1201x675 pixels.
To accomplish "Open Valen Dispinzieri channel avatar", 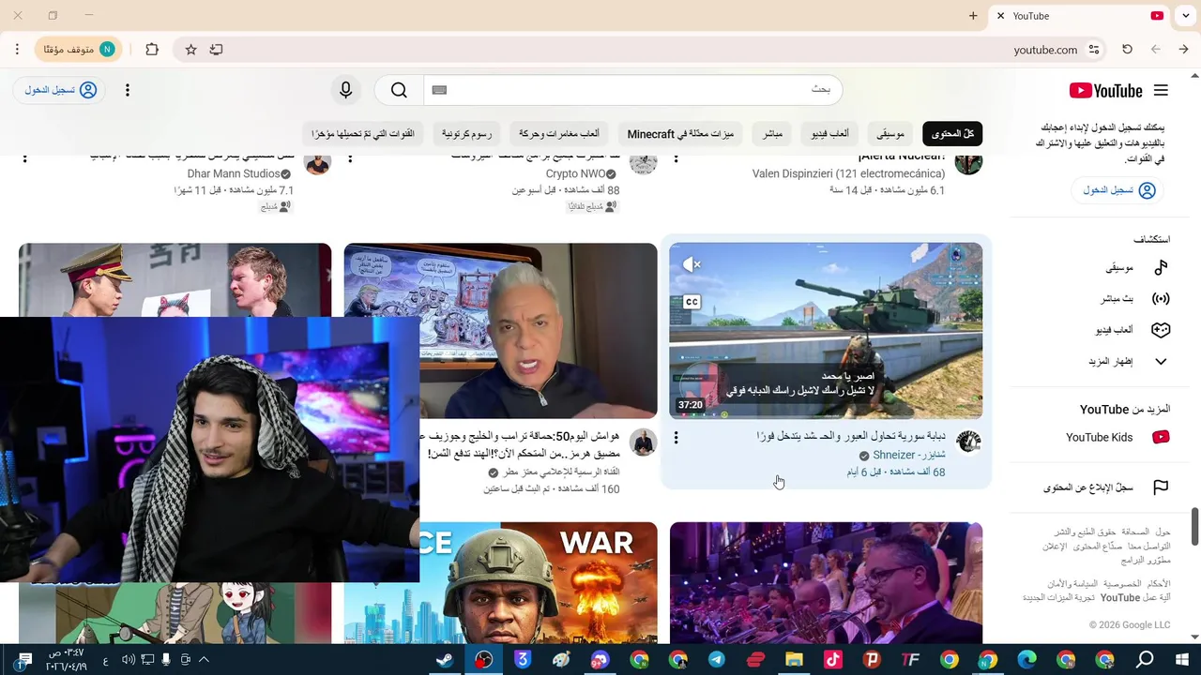I will (968, 162).
